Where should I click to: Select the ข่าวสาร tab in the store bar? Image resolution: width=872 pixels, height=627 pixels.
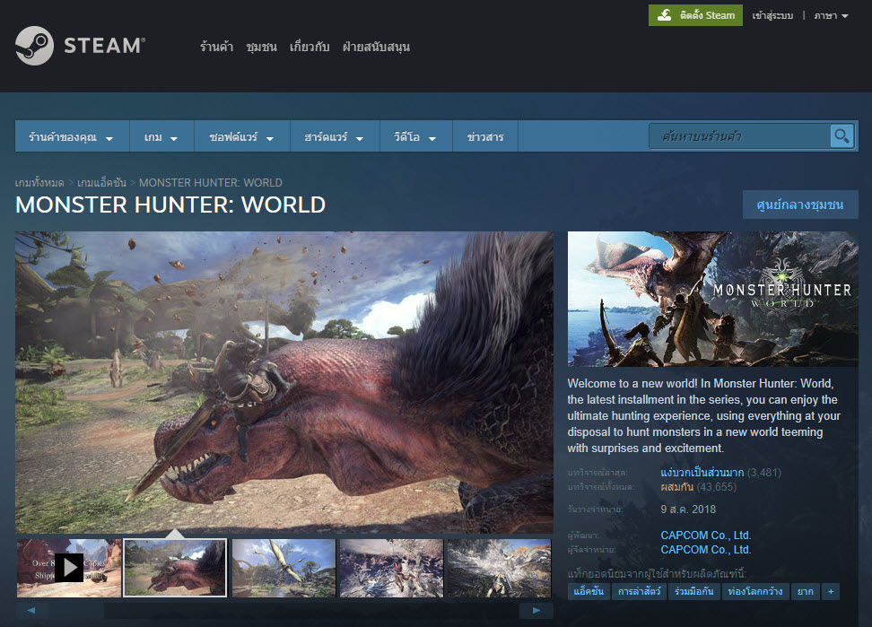[485, 137]
